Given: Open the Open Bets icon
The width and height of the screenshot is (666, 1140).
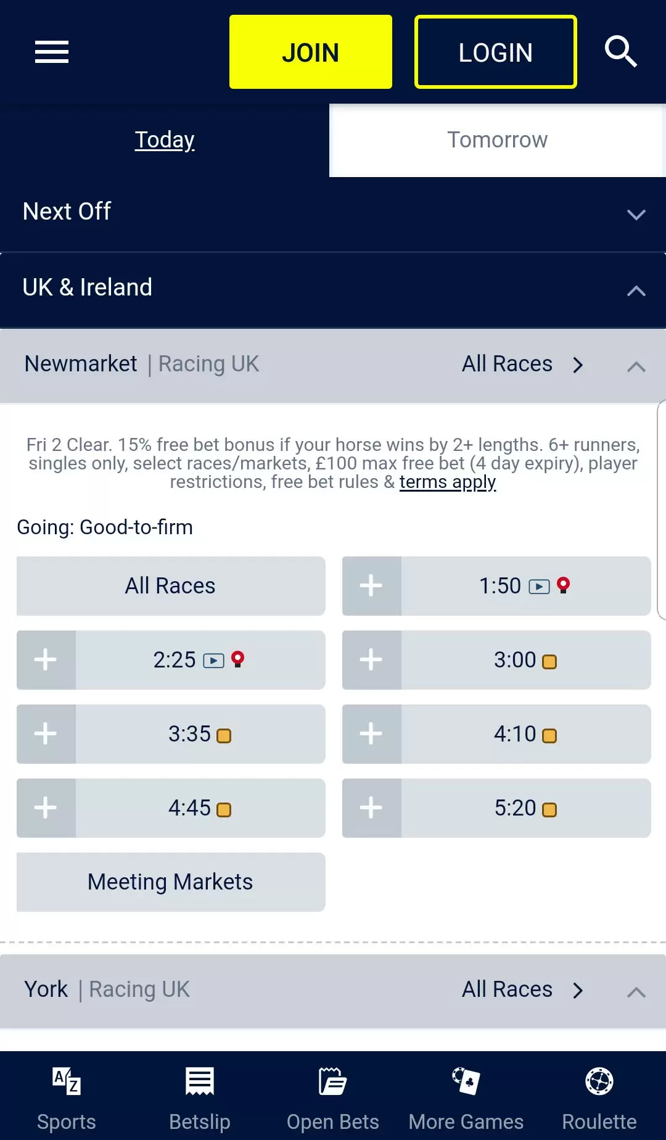Looking at the screenshot, I should [333, 1081].
